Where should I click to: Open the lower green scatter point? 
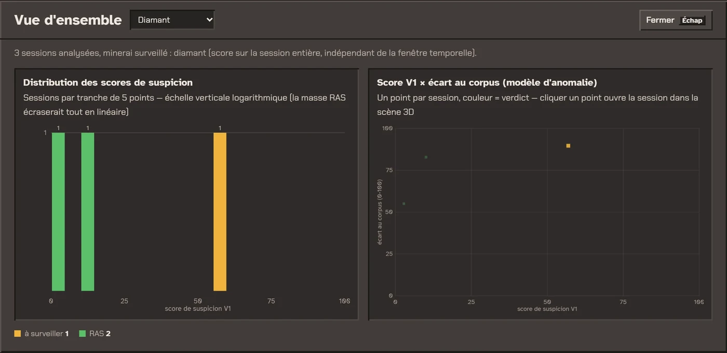[x=403, y=203]
